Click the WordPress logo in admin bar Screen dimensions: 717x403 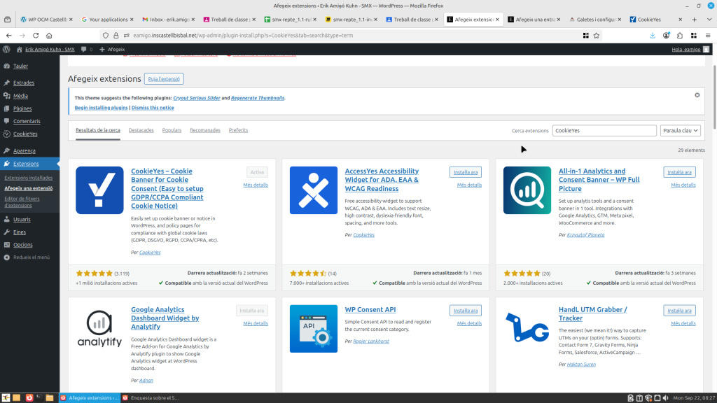[x=7, y=49]
